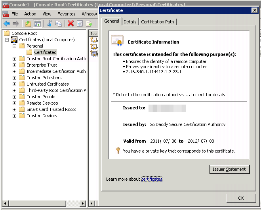The height and width of the screenshot is (210, 261).
Task: Collapse the Personal folder node
Action: tap(15, 46)
